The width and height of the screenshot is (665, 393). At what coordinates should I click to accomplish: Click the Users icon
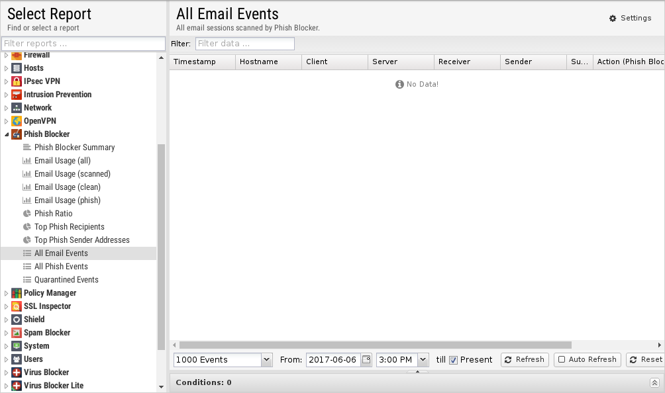(x=16, y=359)
